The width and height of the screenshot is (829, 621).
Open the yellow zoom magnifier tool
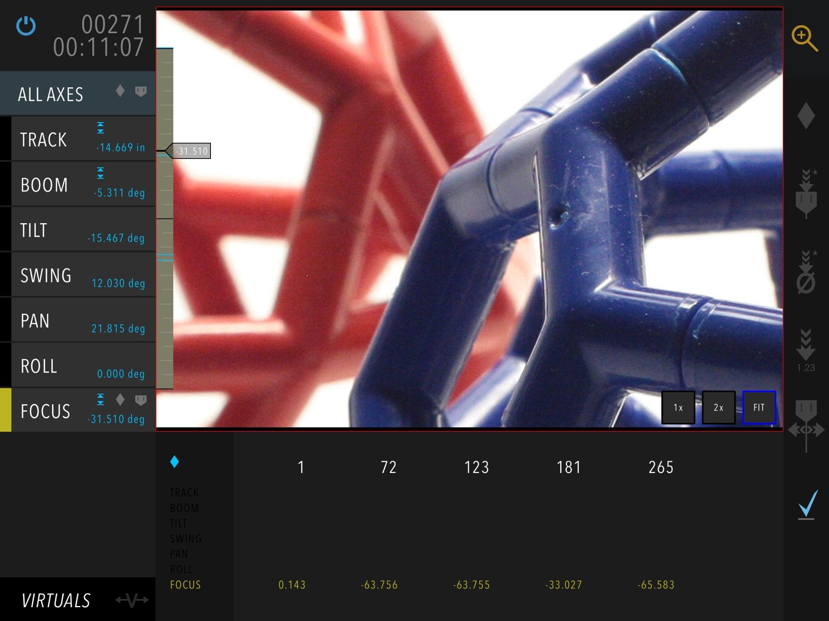coord(805,38)
